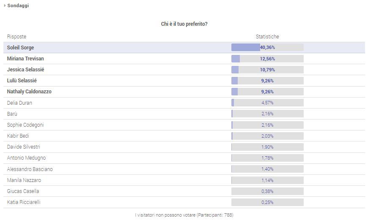Click the Statistiche column header

[x=267, y=37]
